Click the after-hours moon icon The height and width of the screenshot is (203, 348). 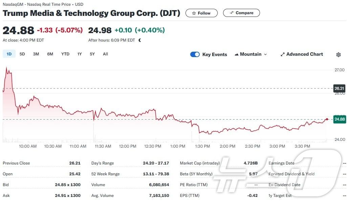(x=140, y=40)
